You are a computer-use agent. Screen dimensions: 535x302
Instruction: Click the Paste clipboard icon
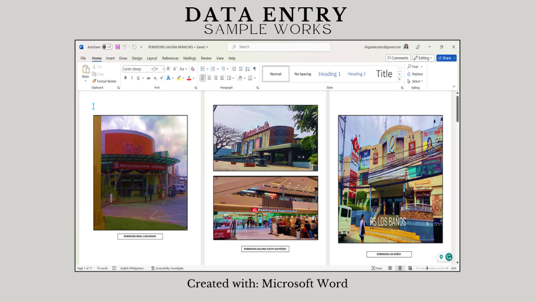[86, 69]
